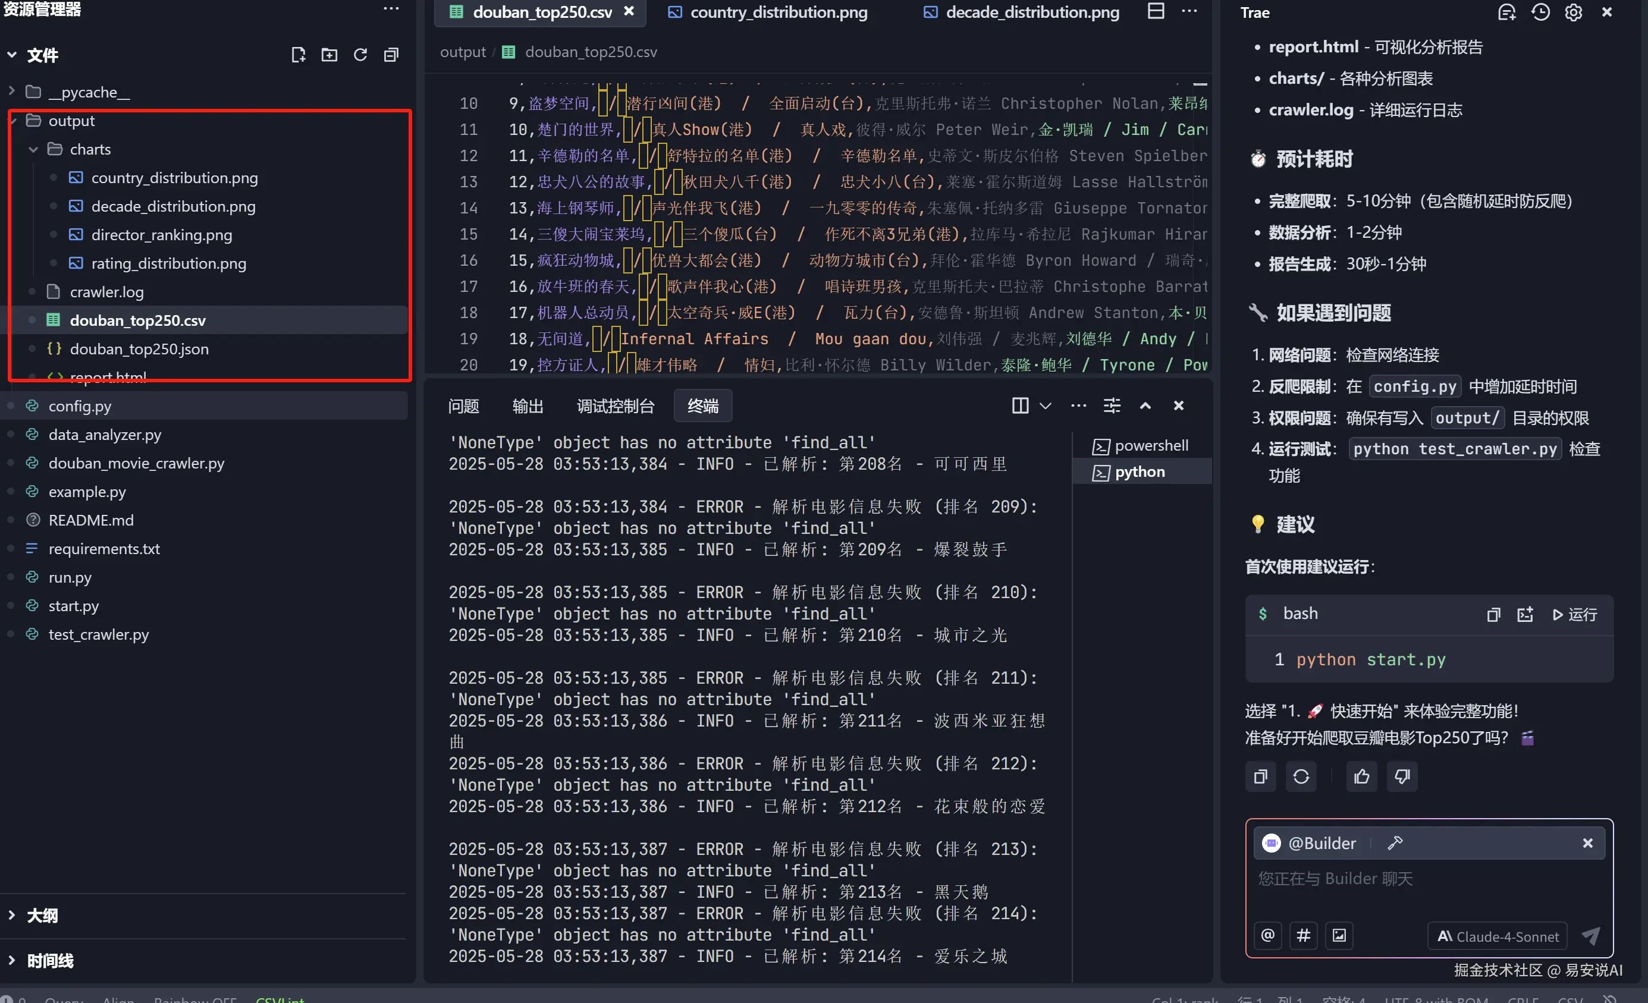Viewport: 1648px width, 1003px height.
Task: Toggle editor split layout icon
Action: coord(1156,11)
